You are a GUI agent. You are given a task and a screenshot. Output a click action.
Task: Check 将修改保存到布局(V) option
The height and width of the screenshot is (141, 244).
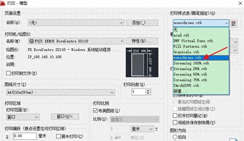(175, 123)
